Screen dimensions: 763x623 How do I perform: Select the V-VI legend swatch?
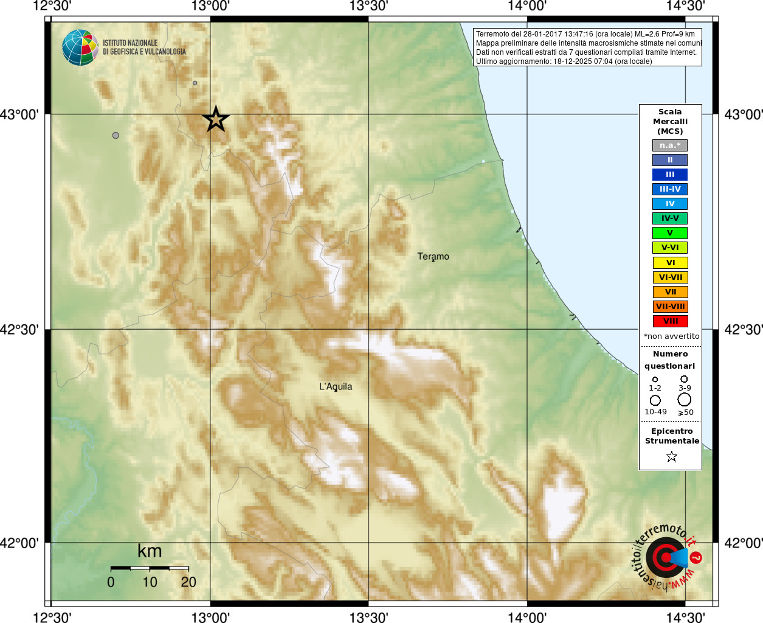(670, 248)
